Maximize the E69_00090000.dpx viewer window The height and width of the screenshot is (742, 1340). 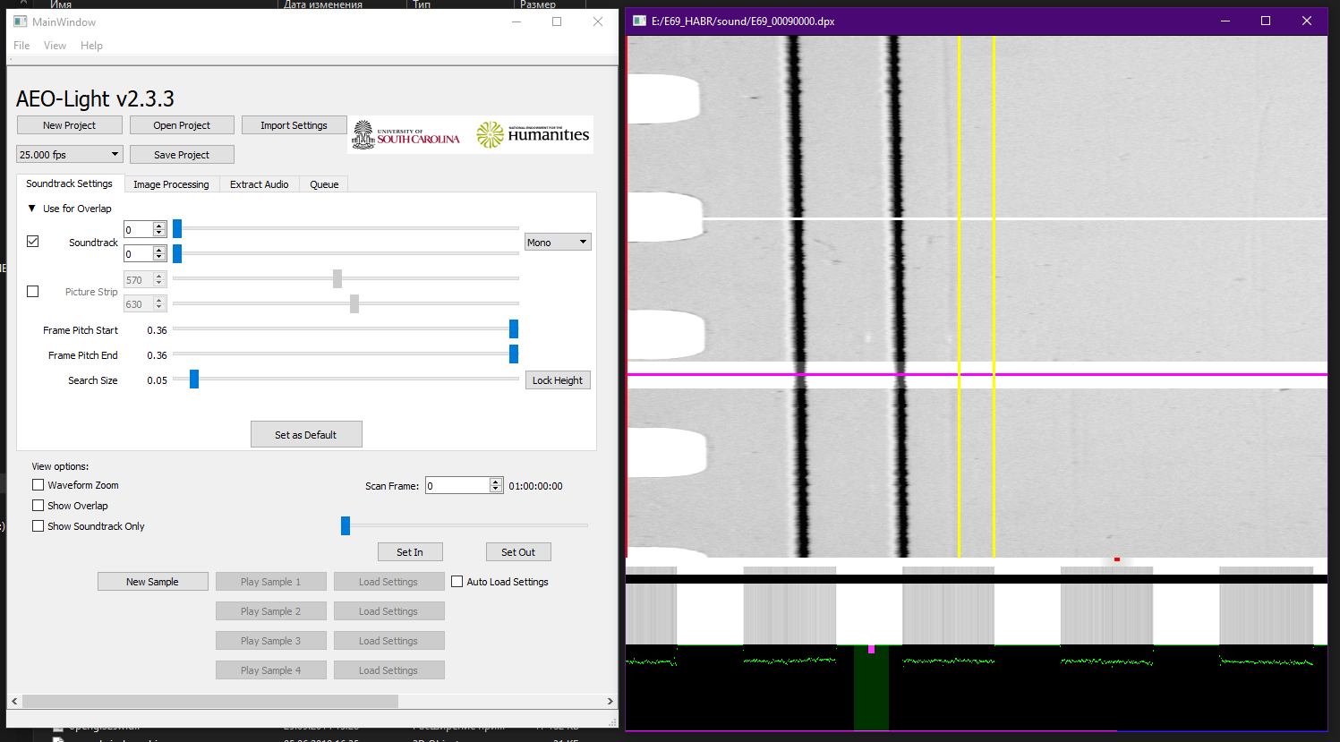(1266, 21)
